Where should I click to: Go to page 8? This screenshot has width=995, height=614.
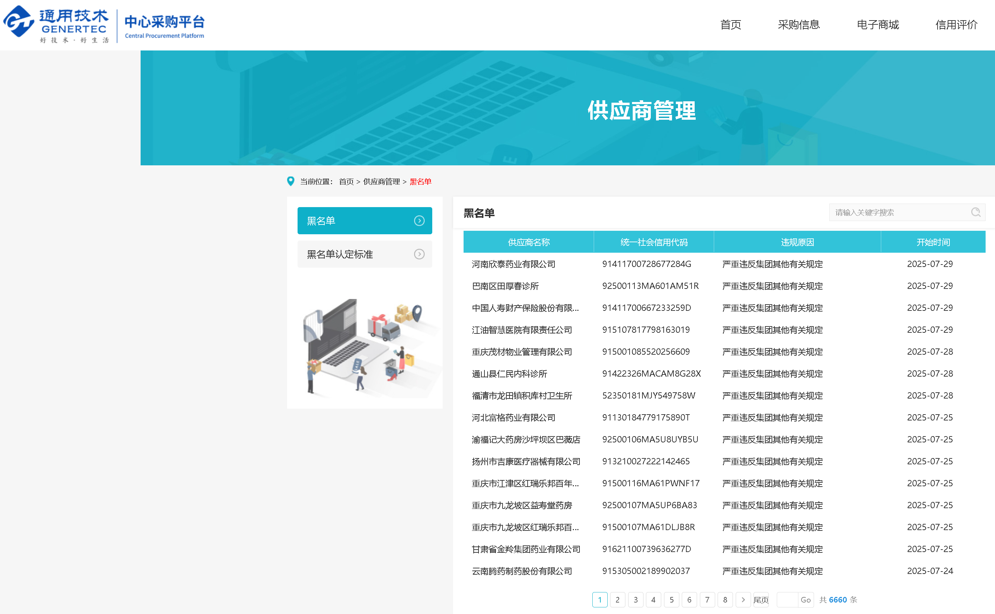click(725, 599)
